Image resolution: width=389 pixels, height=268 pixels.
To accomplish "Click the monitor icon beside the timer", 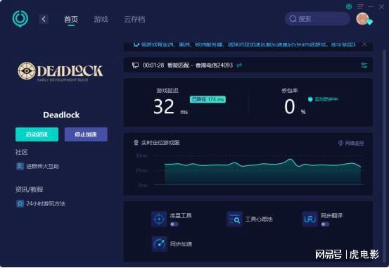I will [x=136, y=65].
